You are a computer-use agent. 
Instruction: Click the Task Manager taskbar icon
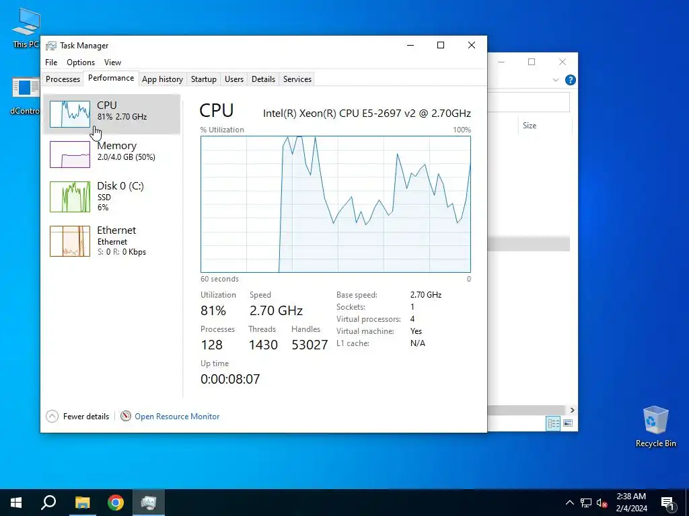(x=149, y=503)
